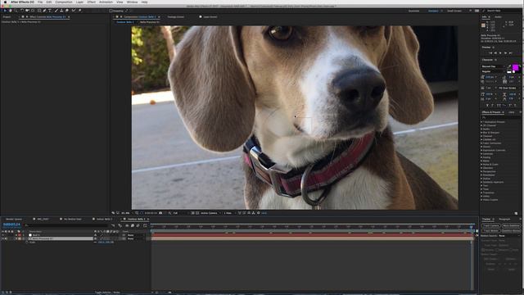Expand Blur & Sharpen effects
Viewport: 524px width, 295px height.
pyautogui.click(x=481, y=133)
